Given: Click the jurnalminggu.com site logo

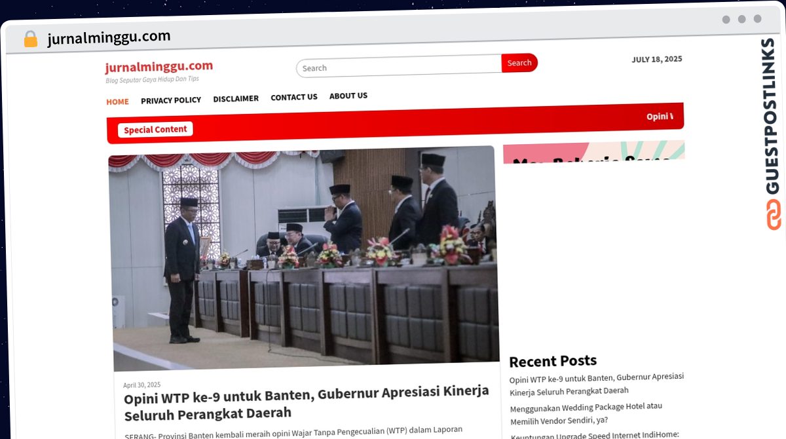Looking at the screenshot, I should click(x=159, y=66).
